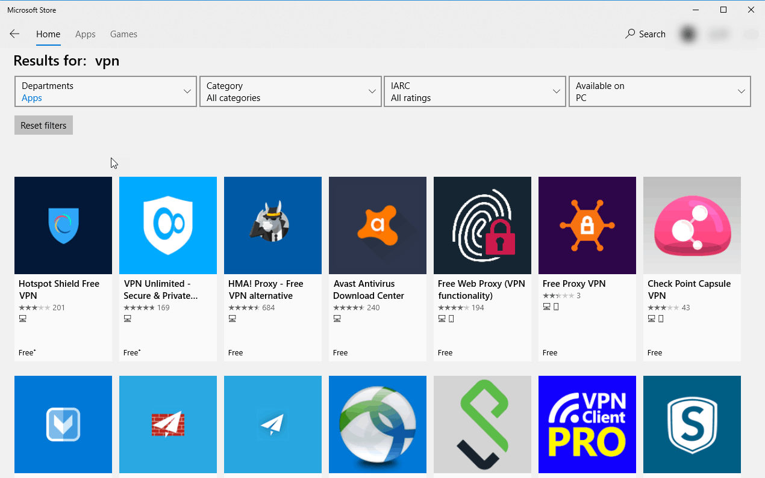
Task: Open the white shield with S app tile
Action: (692, 424)
